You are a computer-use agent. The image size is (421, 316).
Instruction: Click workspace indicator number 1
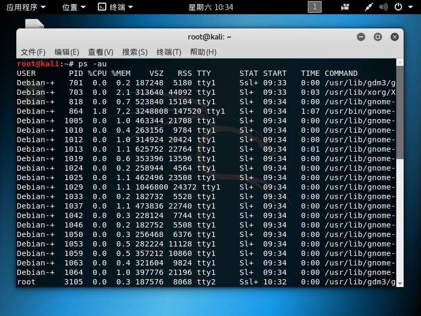314,7
